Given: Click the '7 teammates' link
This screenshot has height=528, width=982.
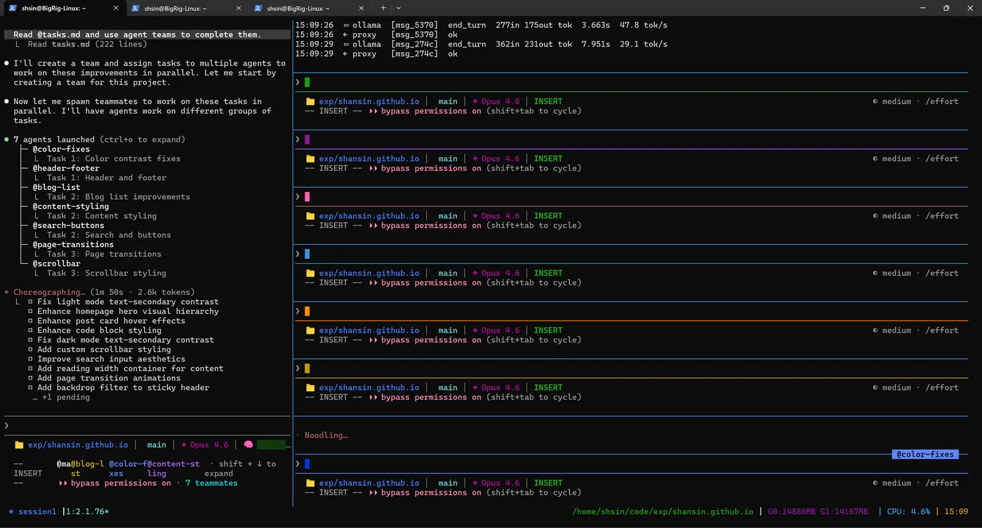Looking at the screenshot, I should (x=211, y=483).
